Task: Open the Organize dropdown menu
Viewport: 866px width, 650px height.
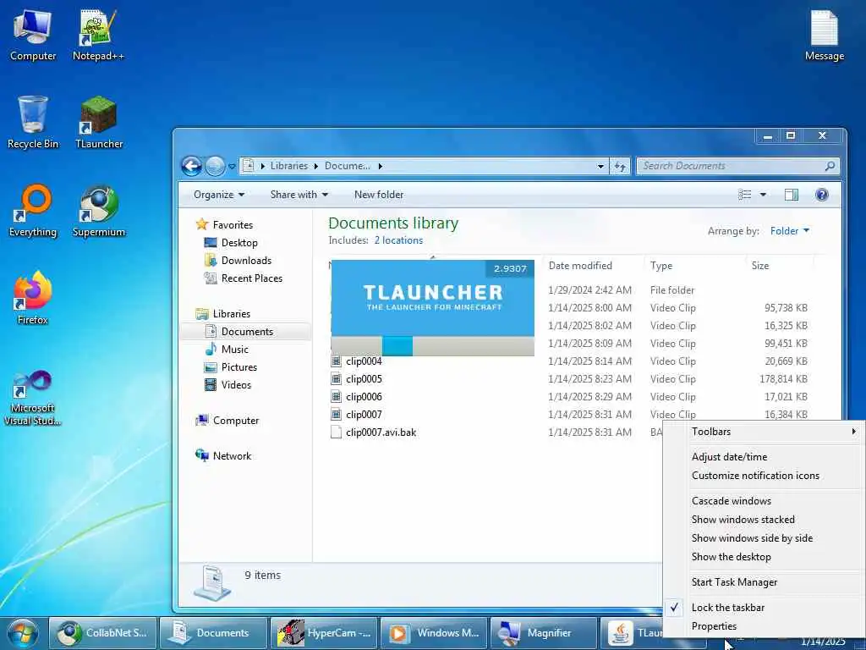Action: (219, 195)
